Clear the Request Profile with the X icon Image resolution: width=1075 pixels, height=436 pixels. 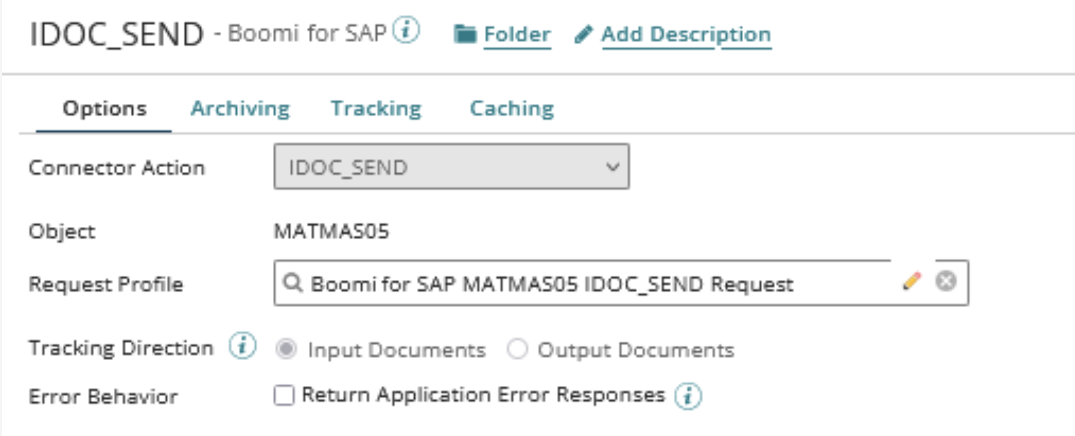pyautogui.click(x=945, y=281)
